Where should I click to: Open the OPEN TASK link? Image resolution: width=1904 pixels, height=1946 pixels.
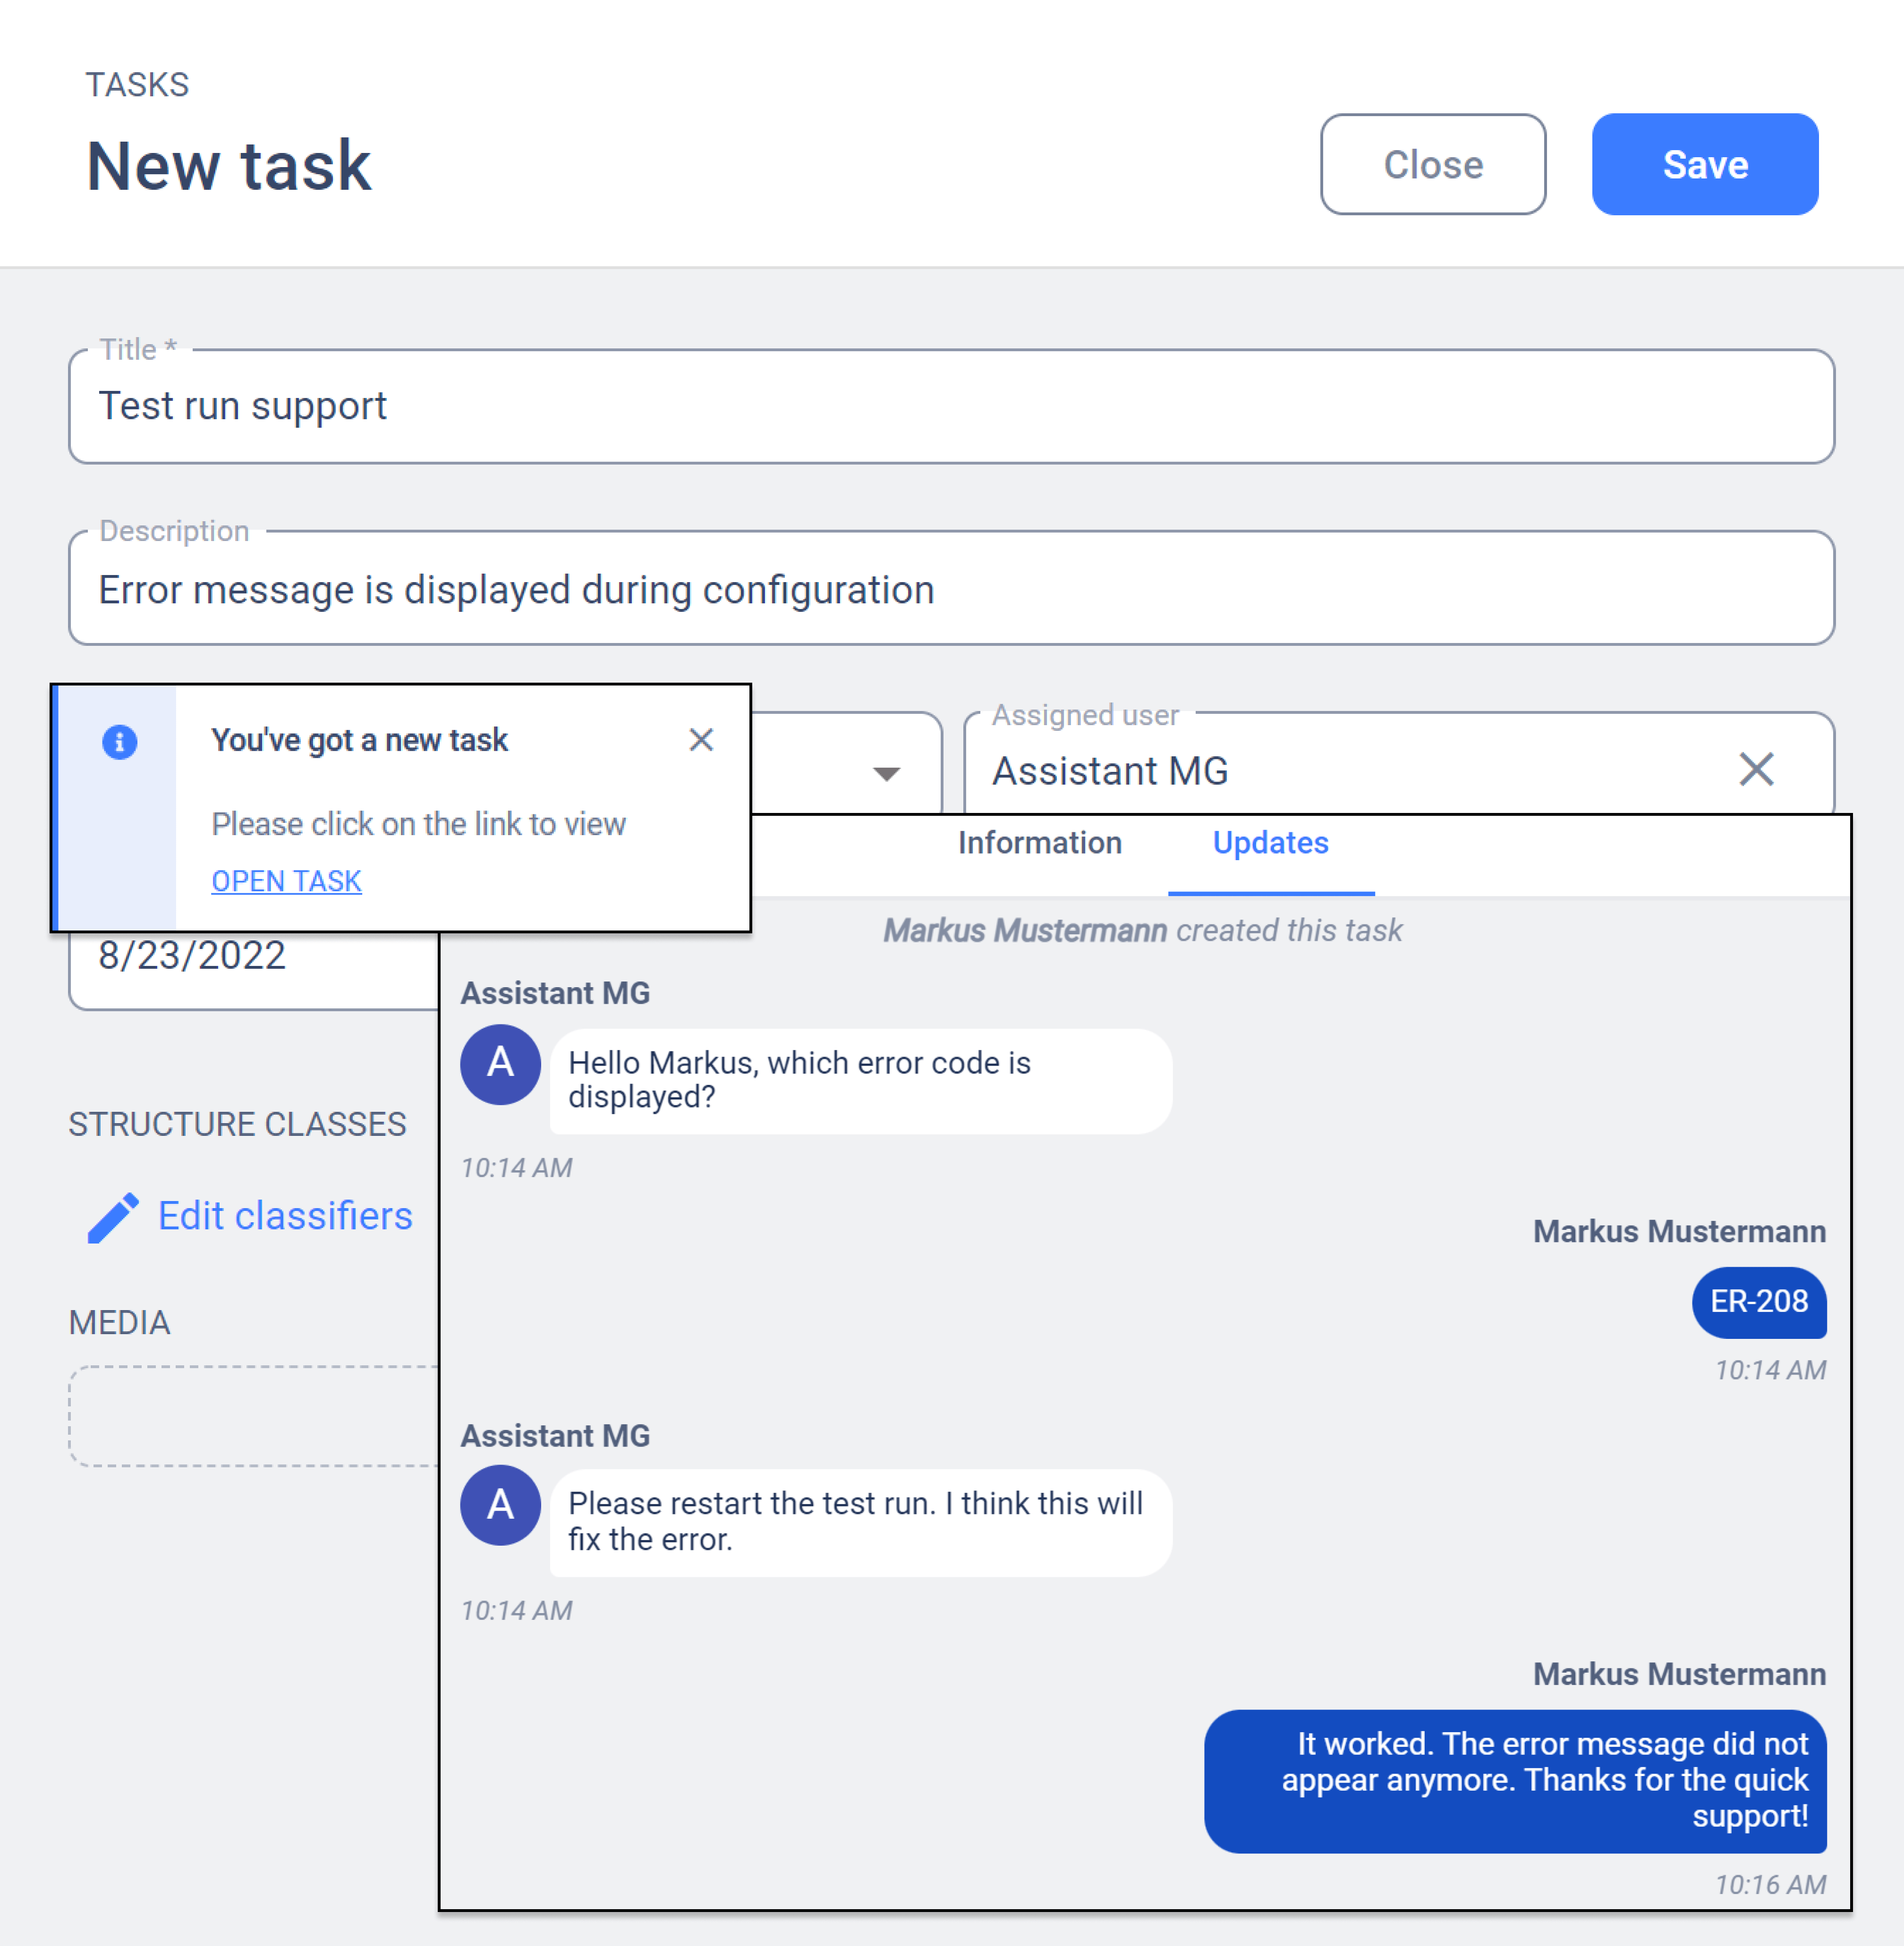coord(286,880)
